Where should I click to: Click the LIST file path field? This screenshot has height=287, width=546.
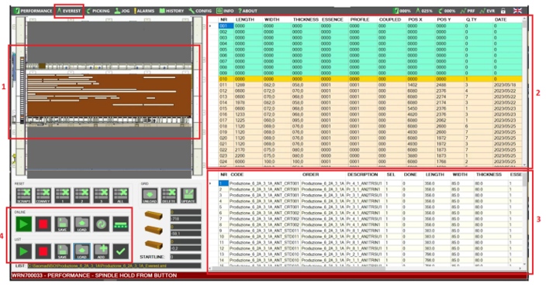click(114, 266)
